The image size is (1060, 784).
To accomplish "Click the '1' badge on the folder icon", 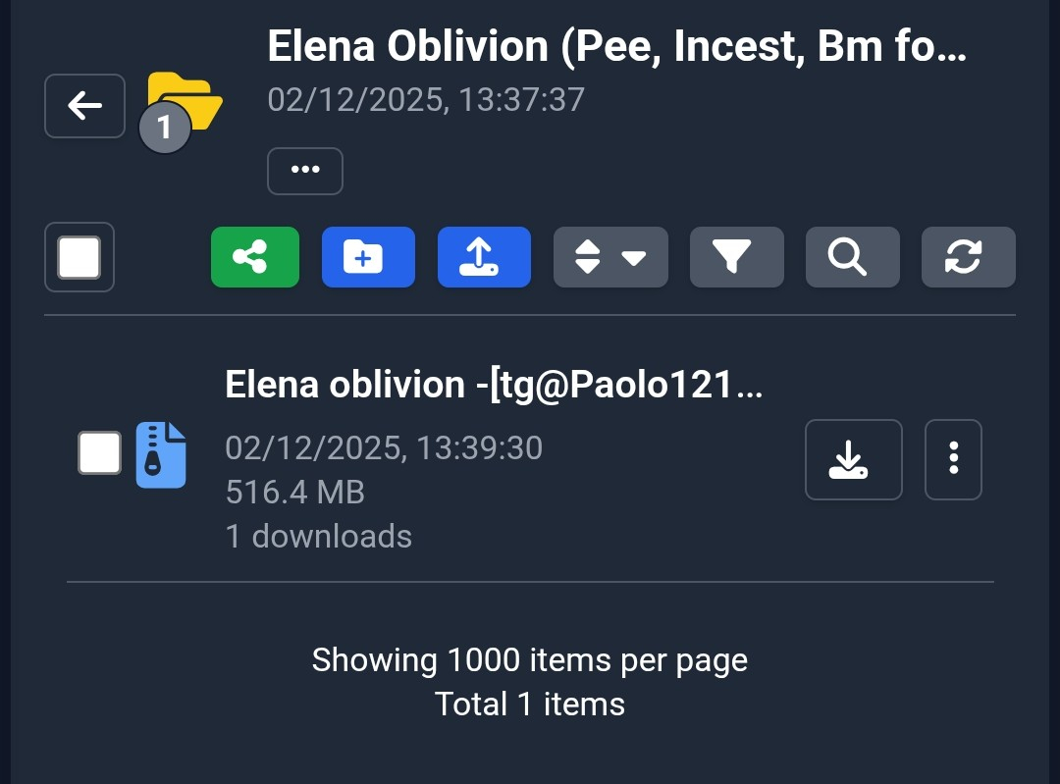I will (164, 128).
